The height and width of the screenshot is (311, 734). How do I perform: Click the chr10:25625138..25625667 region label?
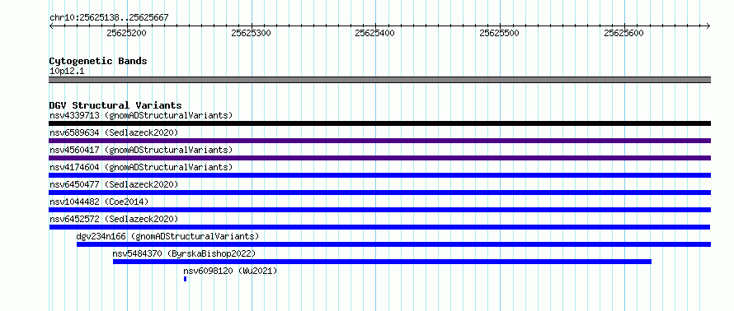click(x=109, y=18)
